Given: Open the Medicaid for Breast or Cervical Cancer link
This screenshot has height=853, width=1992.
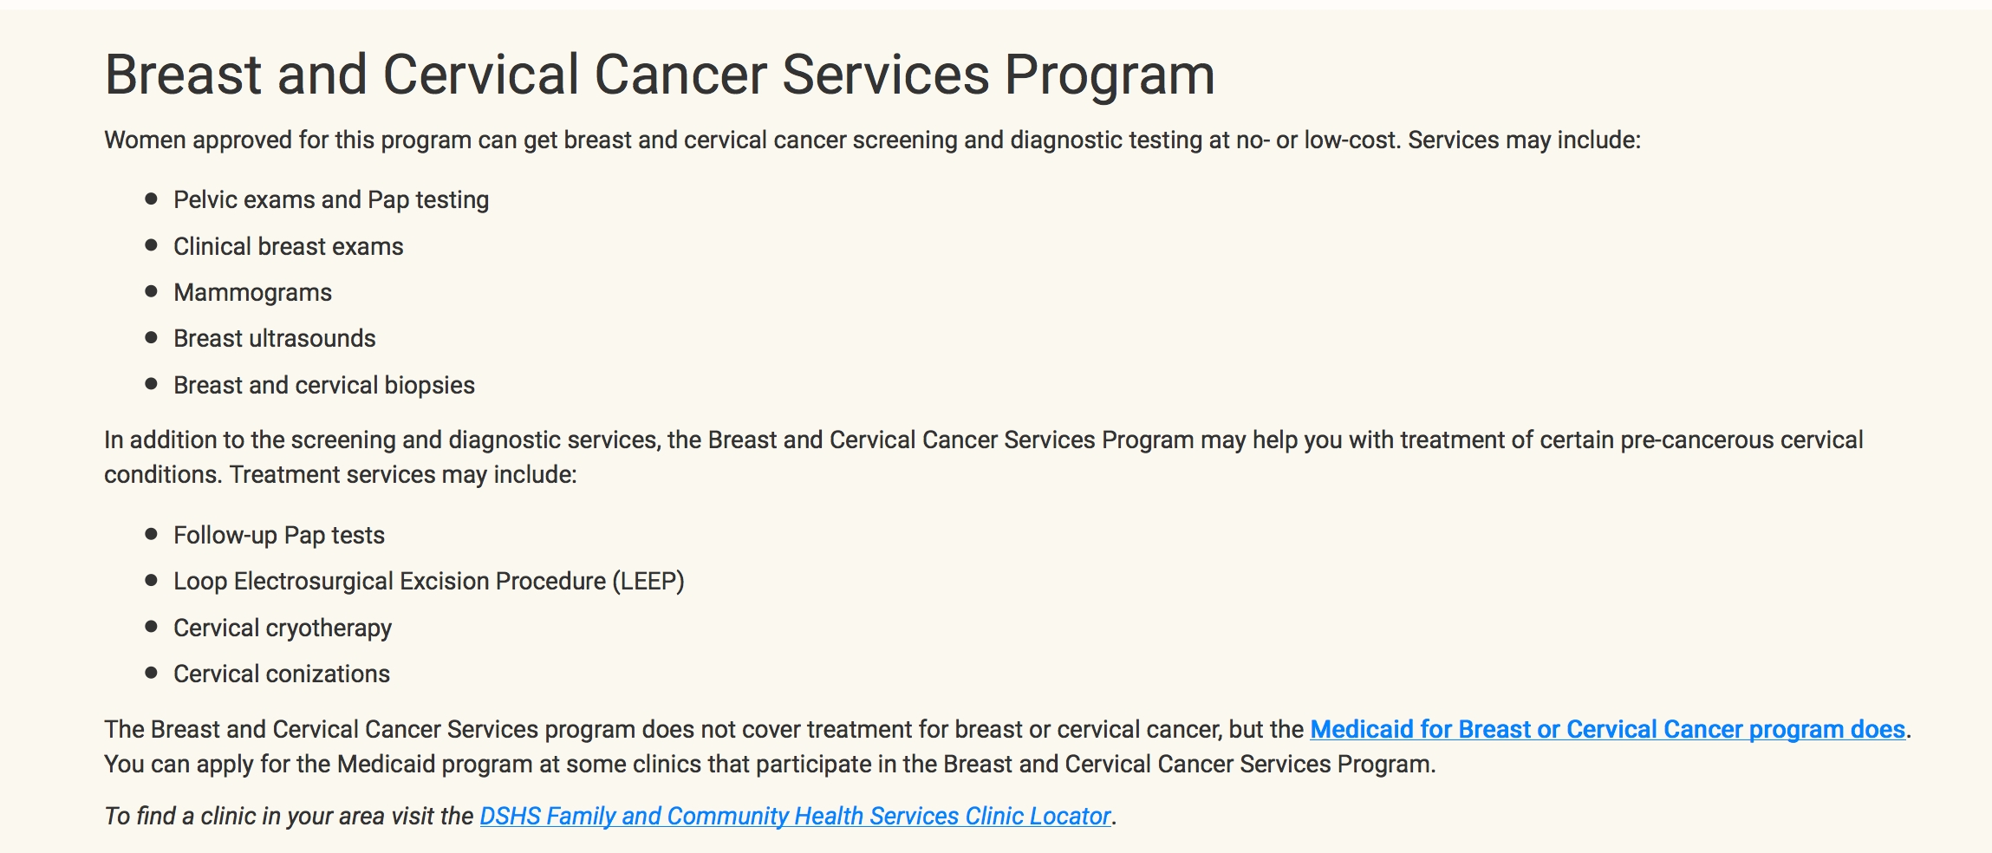Looking at the screenshot, I should tap(1607, 730).
